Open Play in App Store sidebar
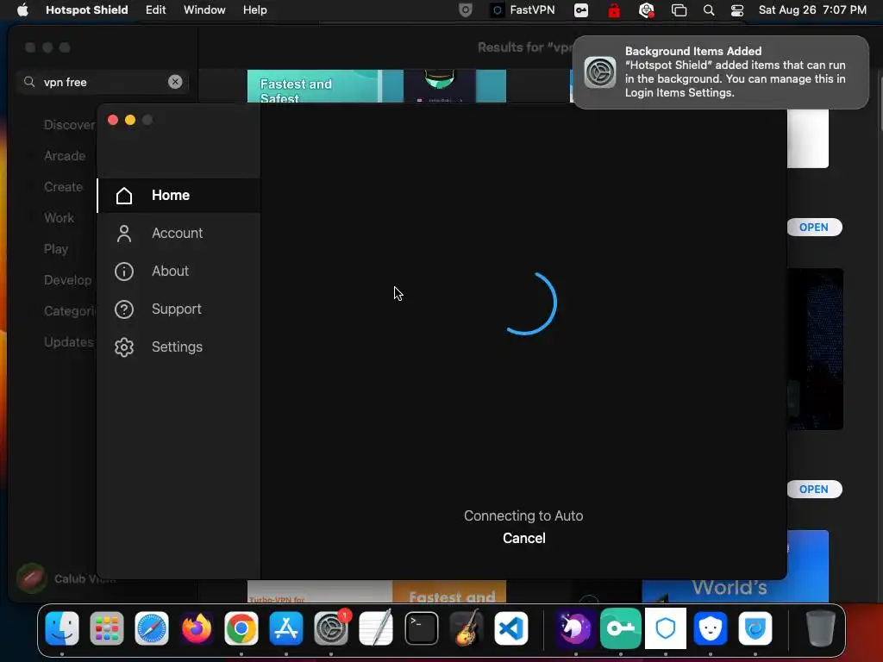The image size is (883, 662). coord(56,249)
